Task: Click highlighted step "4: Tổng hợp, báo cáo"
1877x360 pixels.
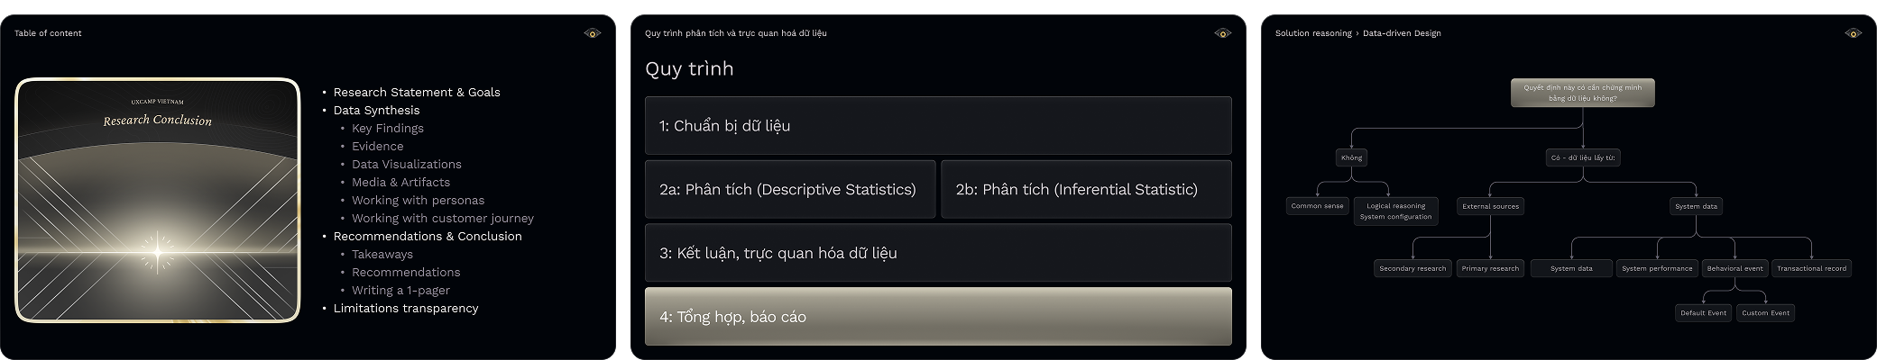Action: click(938, 317)
